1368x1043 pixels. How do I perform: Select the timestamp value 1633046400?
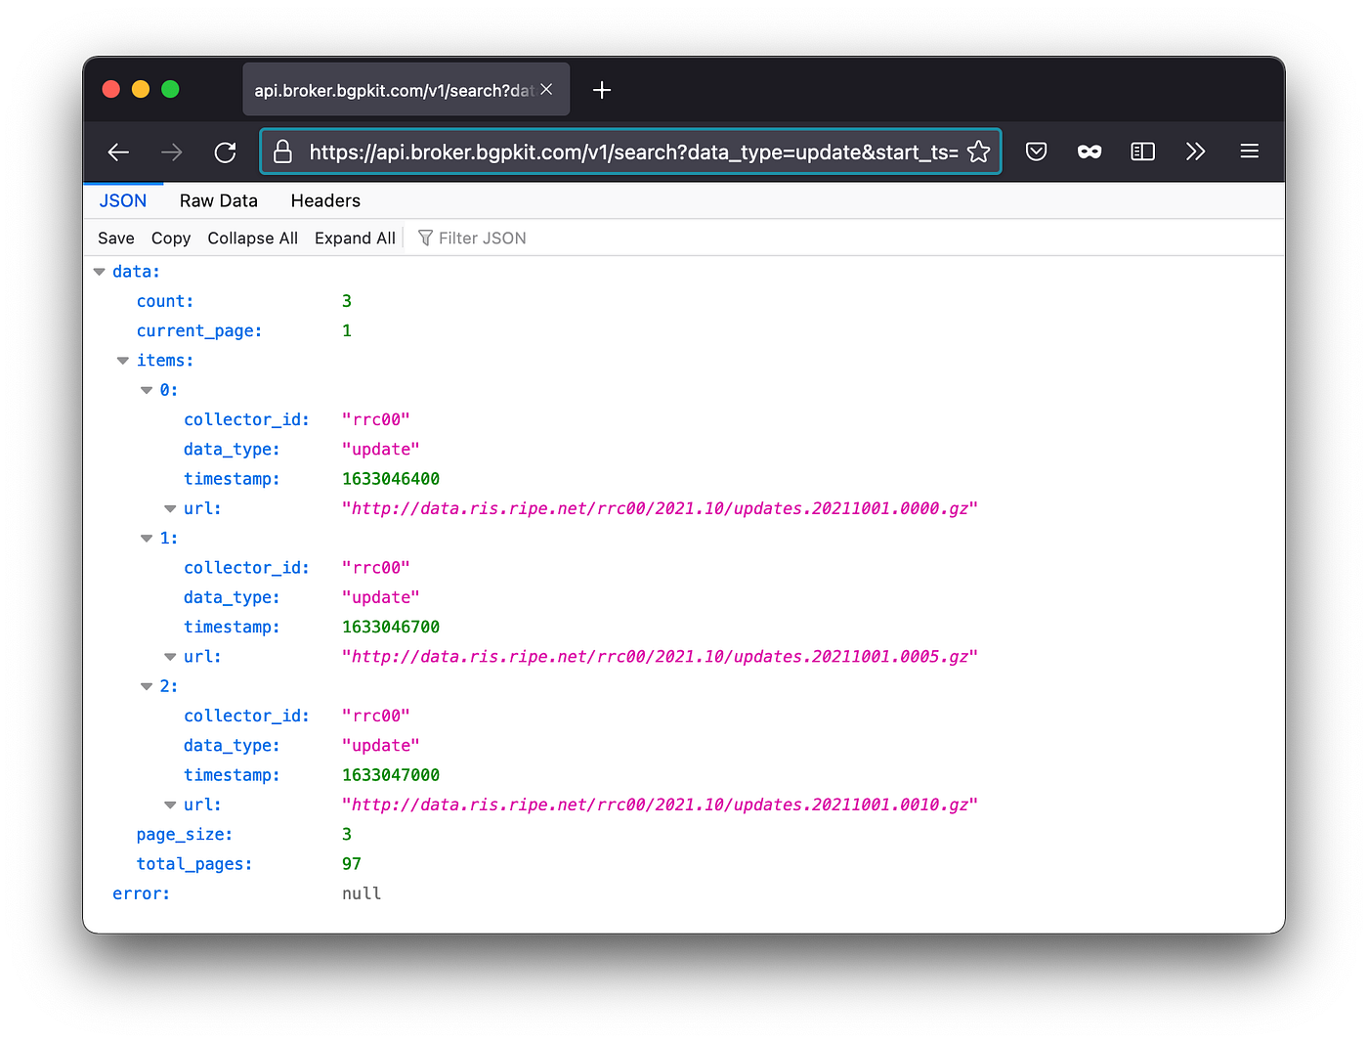[391, 479]
